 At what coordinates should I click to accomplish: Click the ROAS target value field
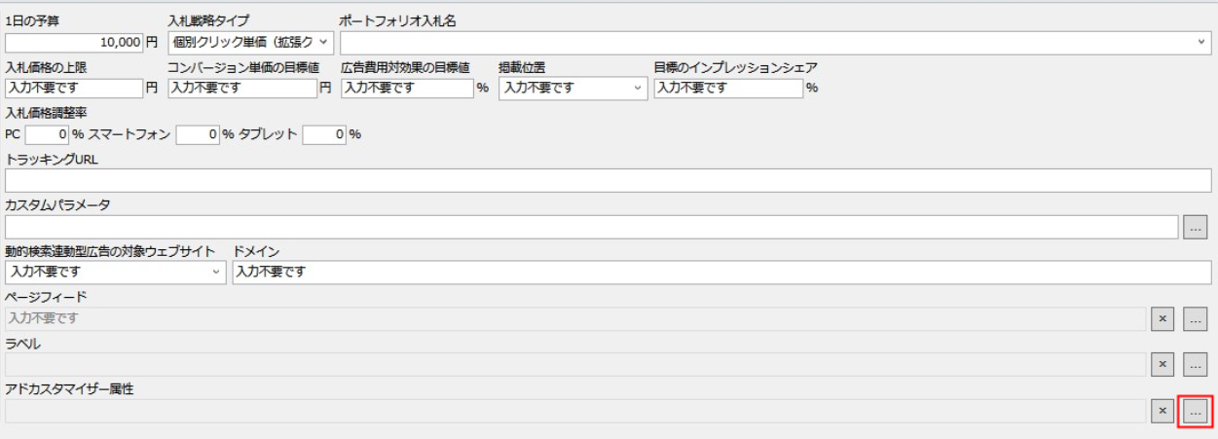406,88
